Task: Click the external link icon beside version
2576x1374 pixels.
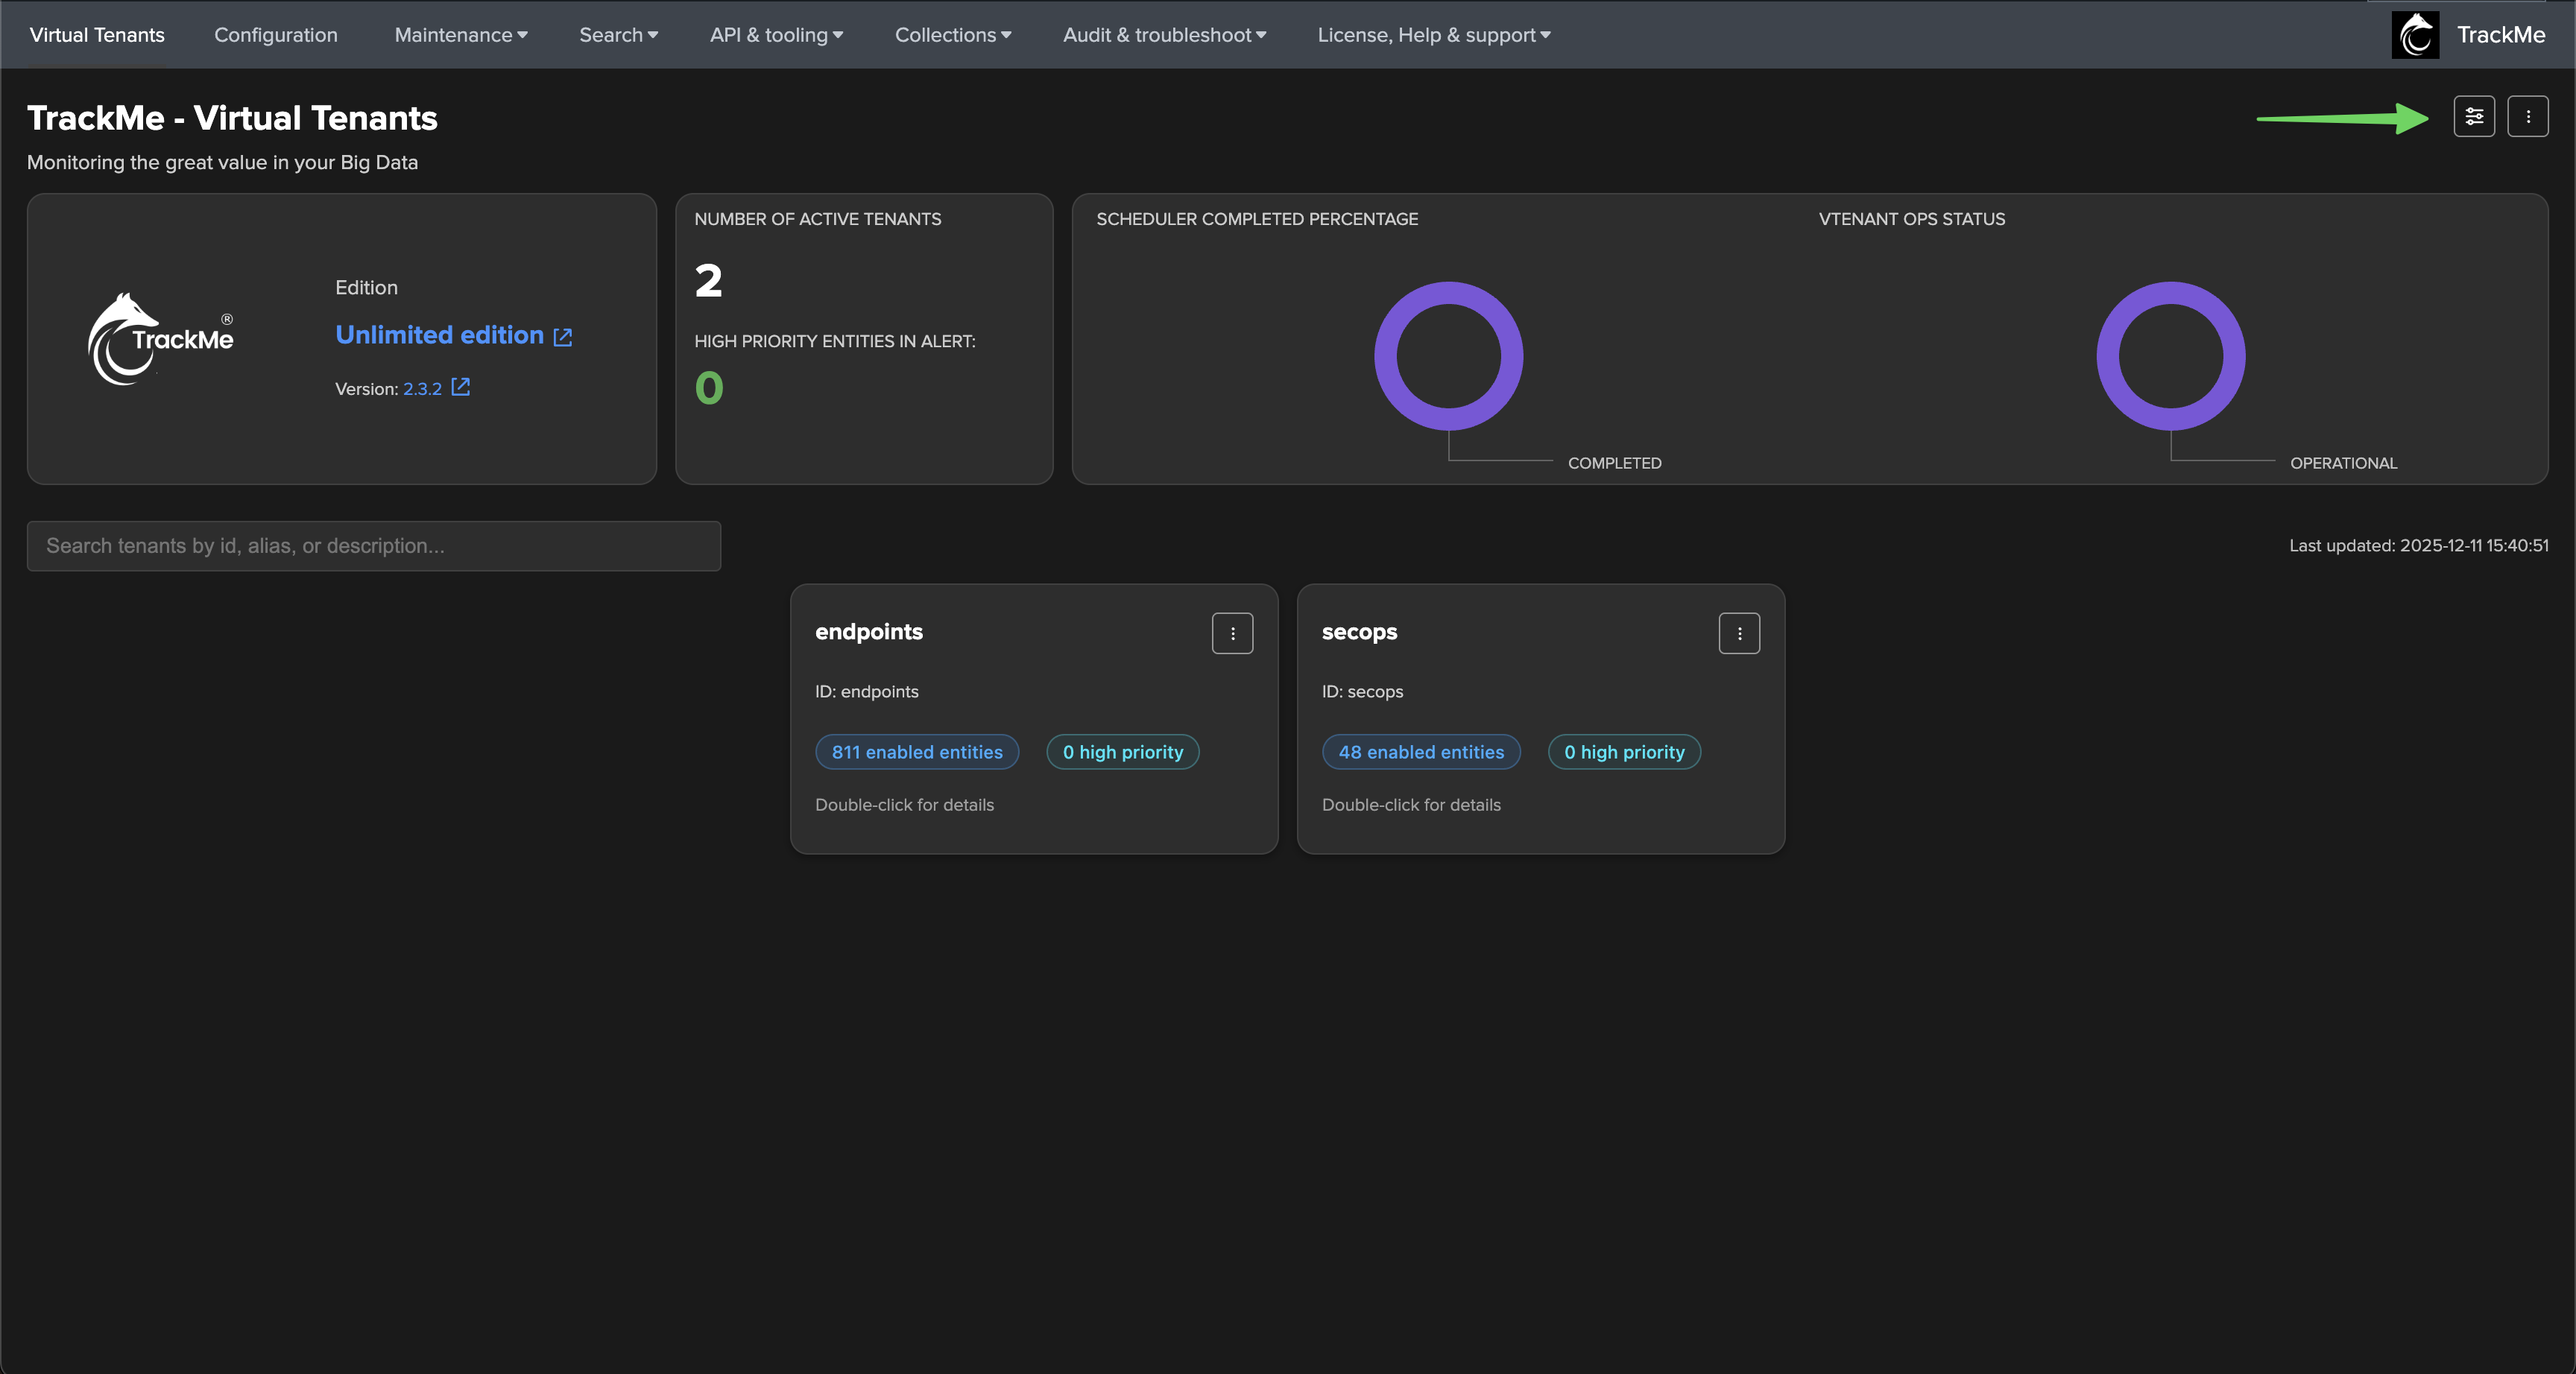Action: [460, 387]
